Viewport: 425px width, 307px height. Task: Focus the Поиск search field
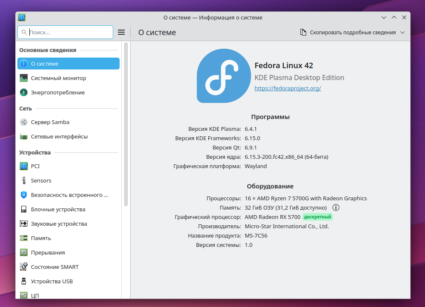click(x=65, y=33)
